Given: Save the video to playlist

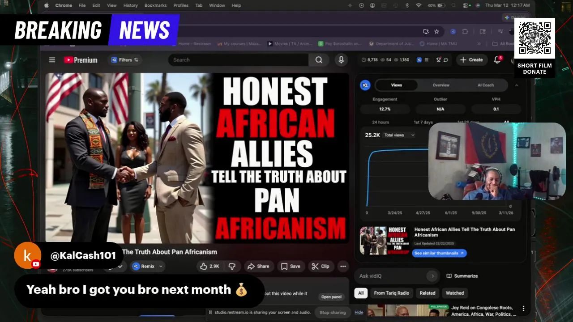Looking at the screenshot, I should 291,266.
